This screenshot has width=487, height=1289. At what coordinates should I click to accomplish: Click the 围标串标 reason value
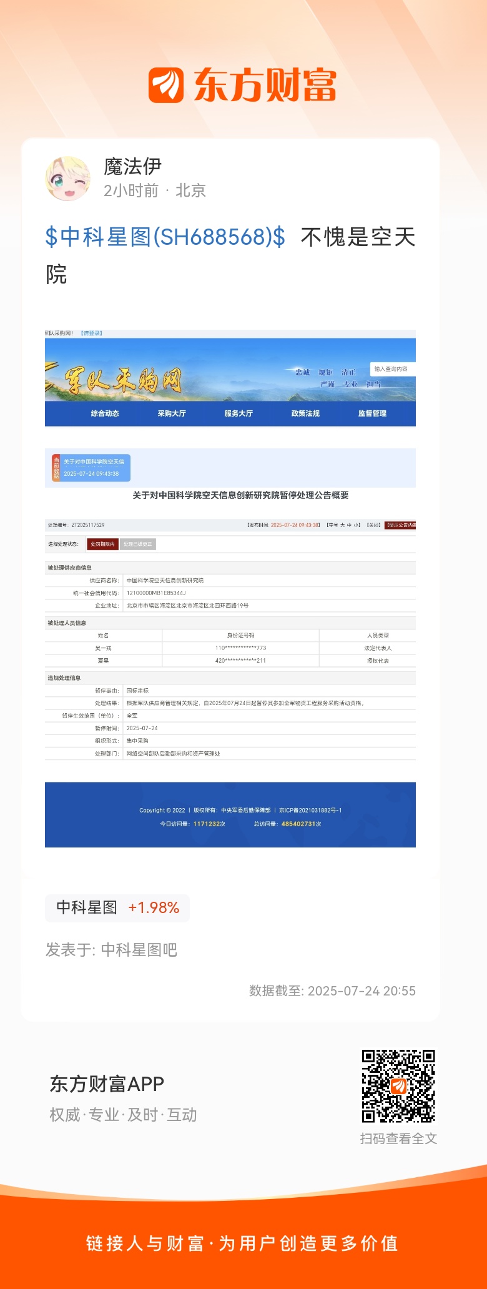(137, 691)
